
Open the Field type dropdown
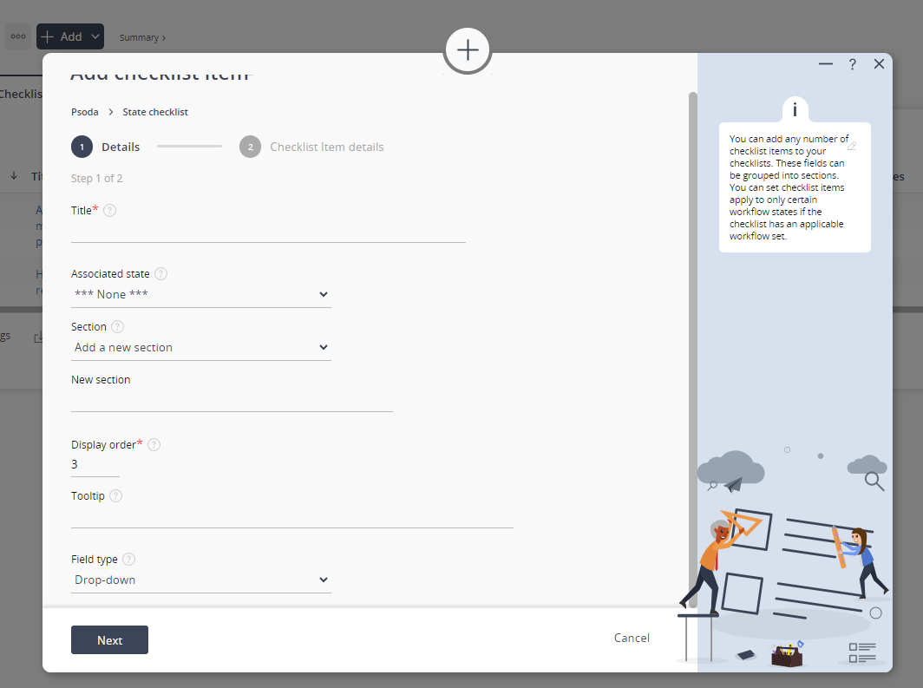click(x=200, y=580)
